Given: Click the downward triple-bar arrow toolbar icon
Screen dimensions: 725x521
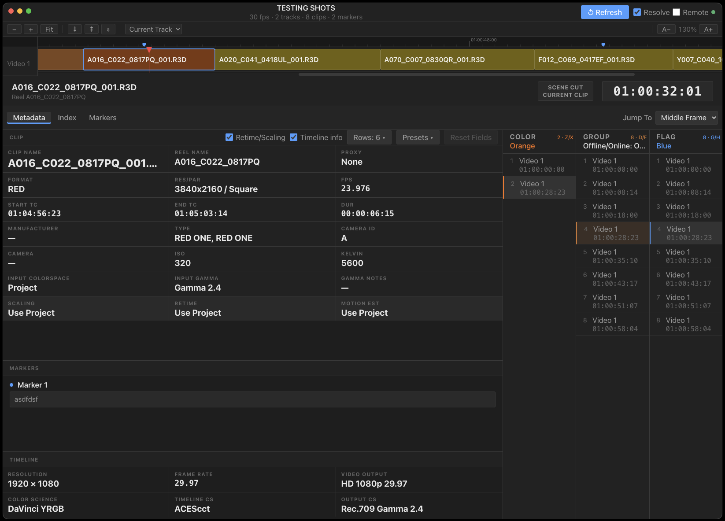Looking at the screenshot, I should pyautogui.click(x=75, y=30).
